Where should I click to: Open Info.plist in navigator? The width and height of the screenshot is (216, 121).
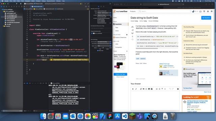coord(8,24)
